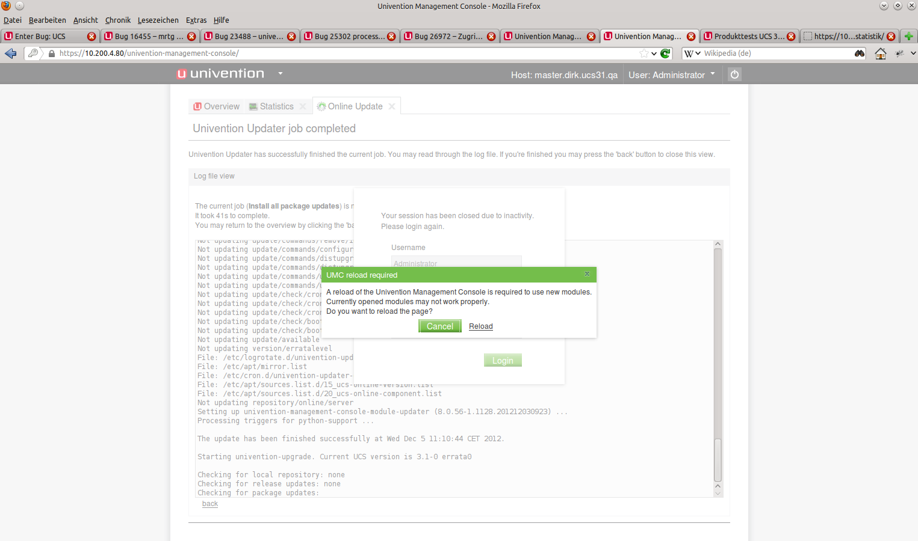Image resolution: width=918 pixels, height=541 pixels.
Task: Close the Statistics tab
Action: tap(303, 106)
